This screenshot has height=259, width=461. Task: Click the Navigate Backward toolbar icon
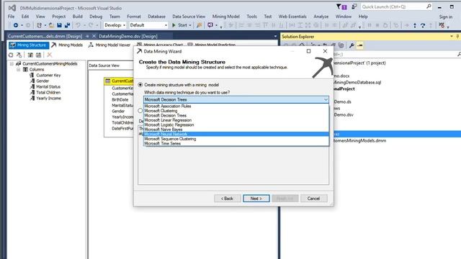[x=16, y=25]
